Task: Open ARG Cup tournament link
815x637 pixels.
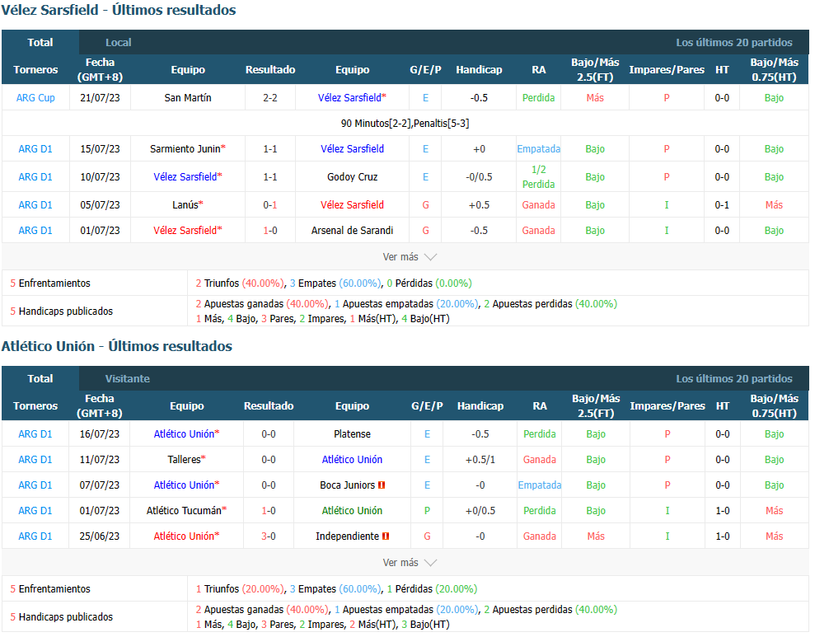Action: [35, 98]
